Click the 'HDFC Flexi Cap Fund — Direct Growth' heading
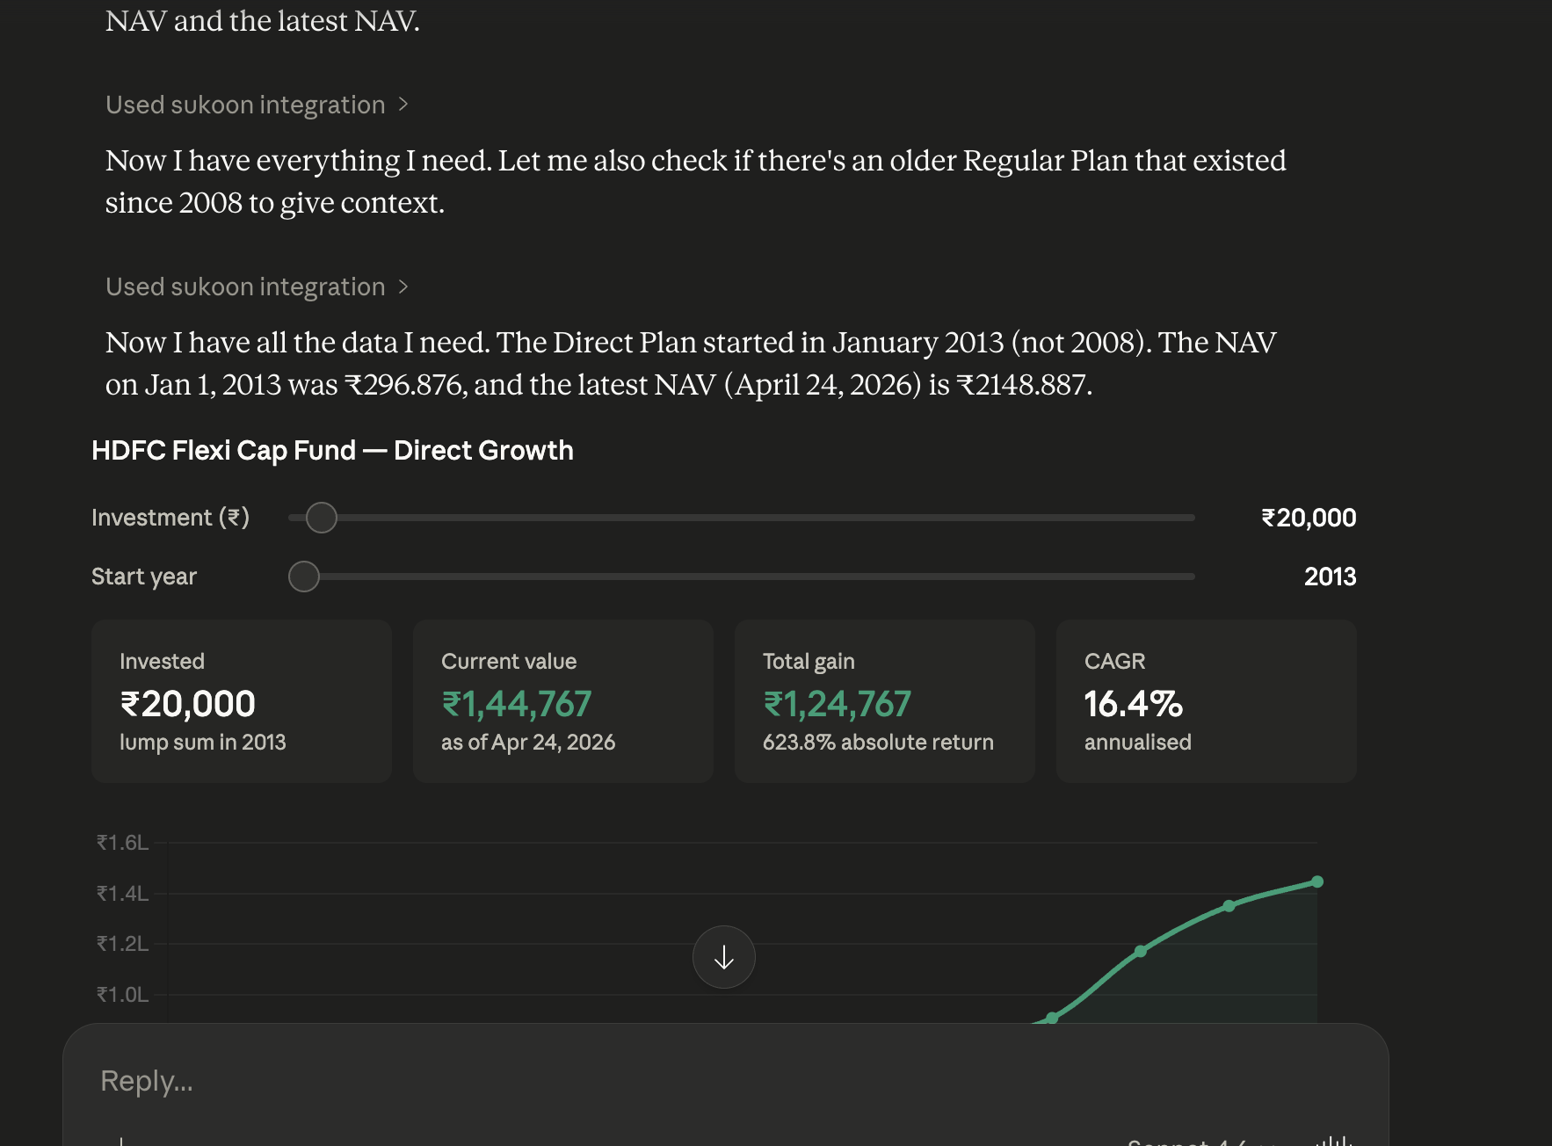Viewport: 1552px width, 1146px height. 332,450
